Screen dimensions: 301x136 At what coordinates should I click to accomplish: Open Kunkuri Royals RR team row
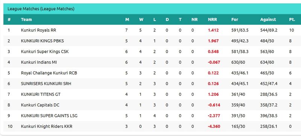pos(152,30)
